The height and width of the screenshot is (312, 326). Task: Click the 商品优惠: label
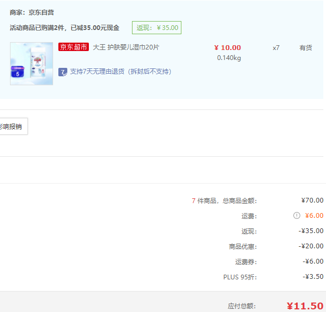(x=243, y=247)
